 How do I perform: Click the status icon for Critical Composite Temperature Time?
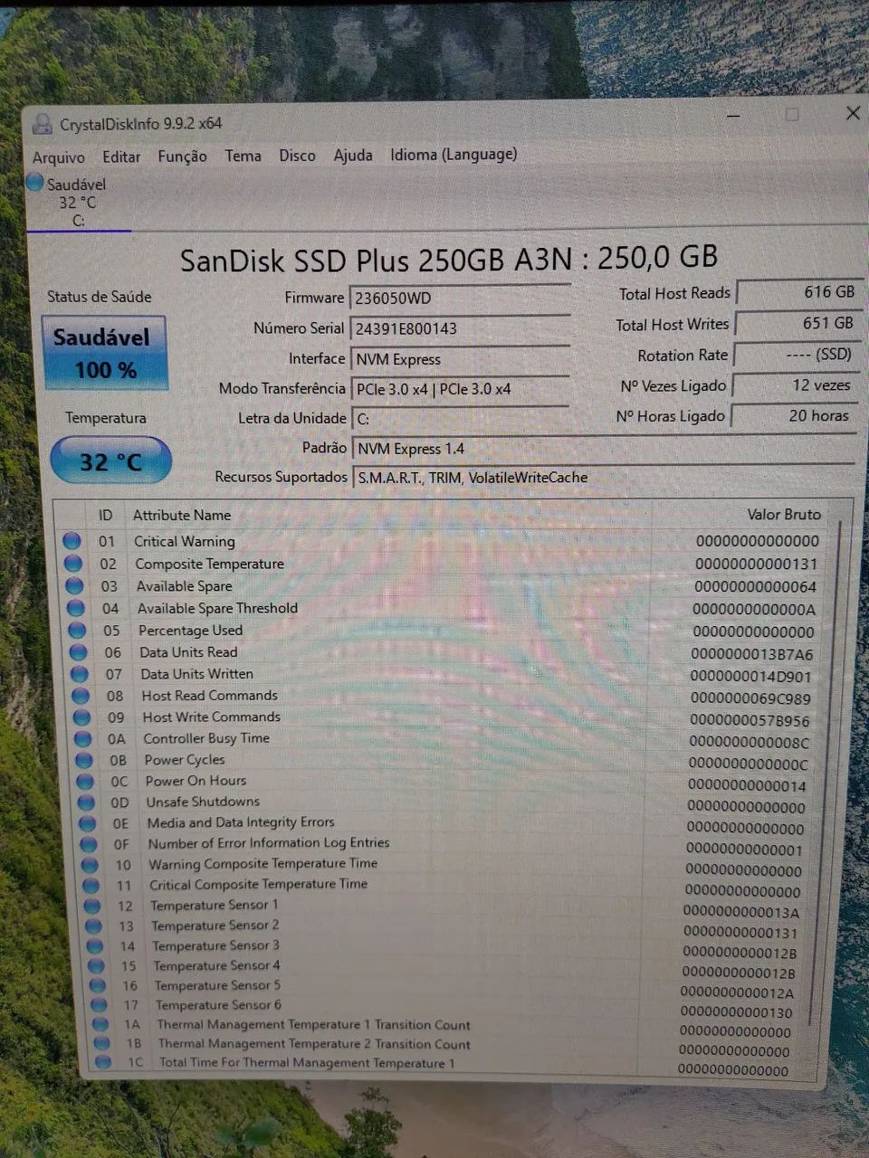(91, 885)
